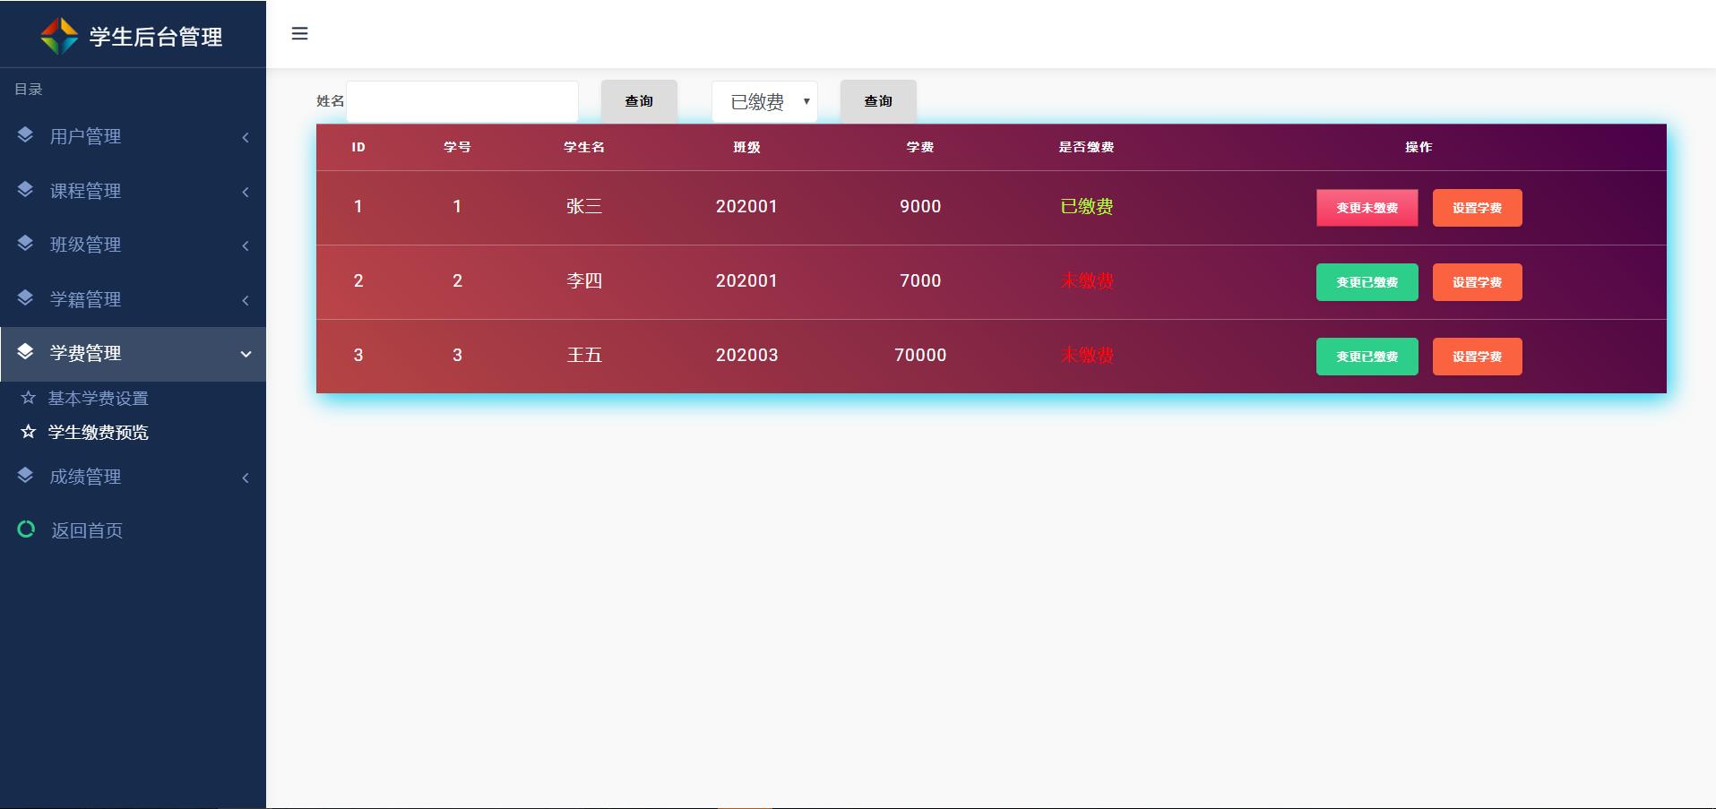The width and height of the screenshot is (1716, 809).
Task: Click the layers icon beside 课程管理
Action: (x=25, y=190)
